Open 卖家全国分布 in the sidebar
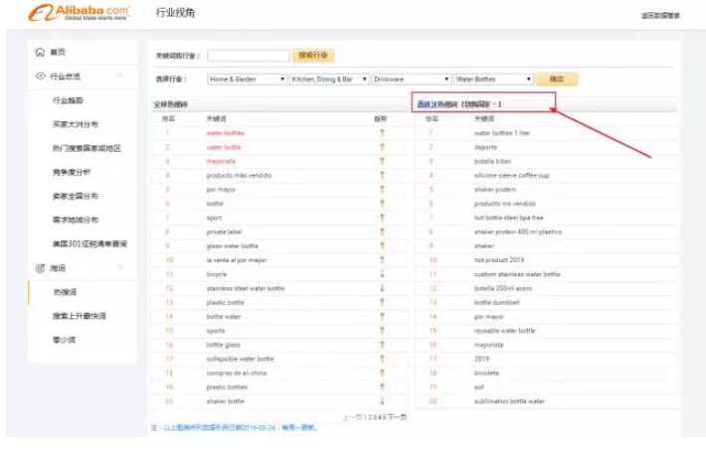The image size is (706, 458). 76,196
